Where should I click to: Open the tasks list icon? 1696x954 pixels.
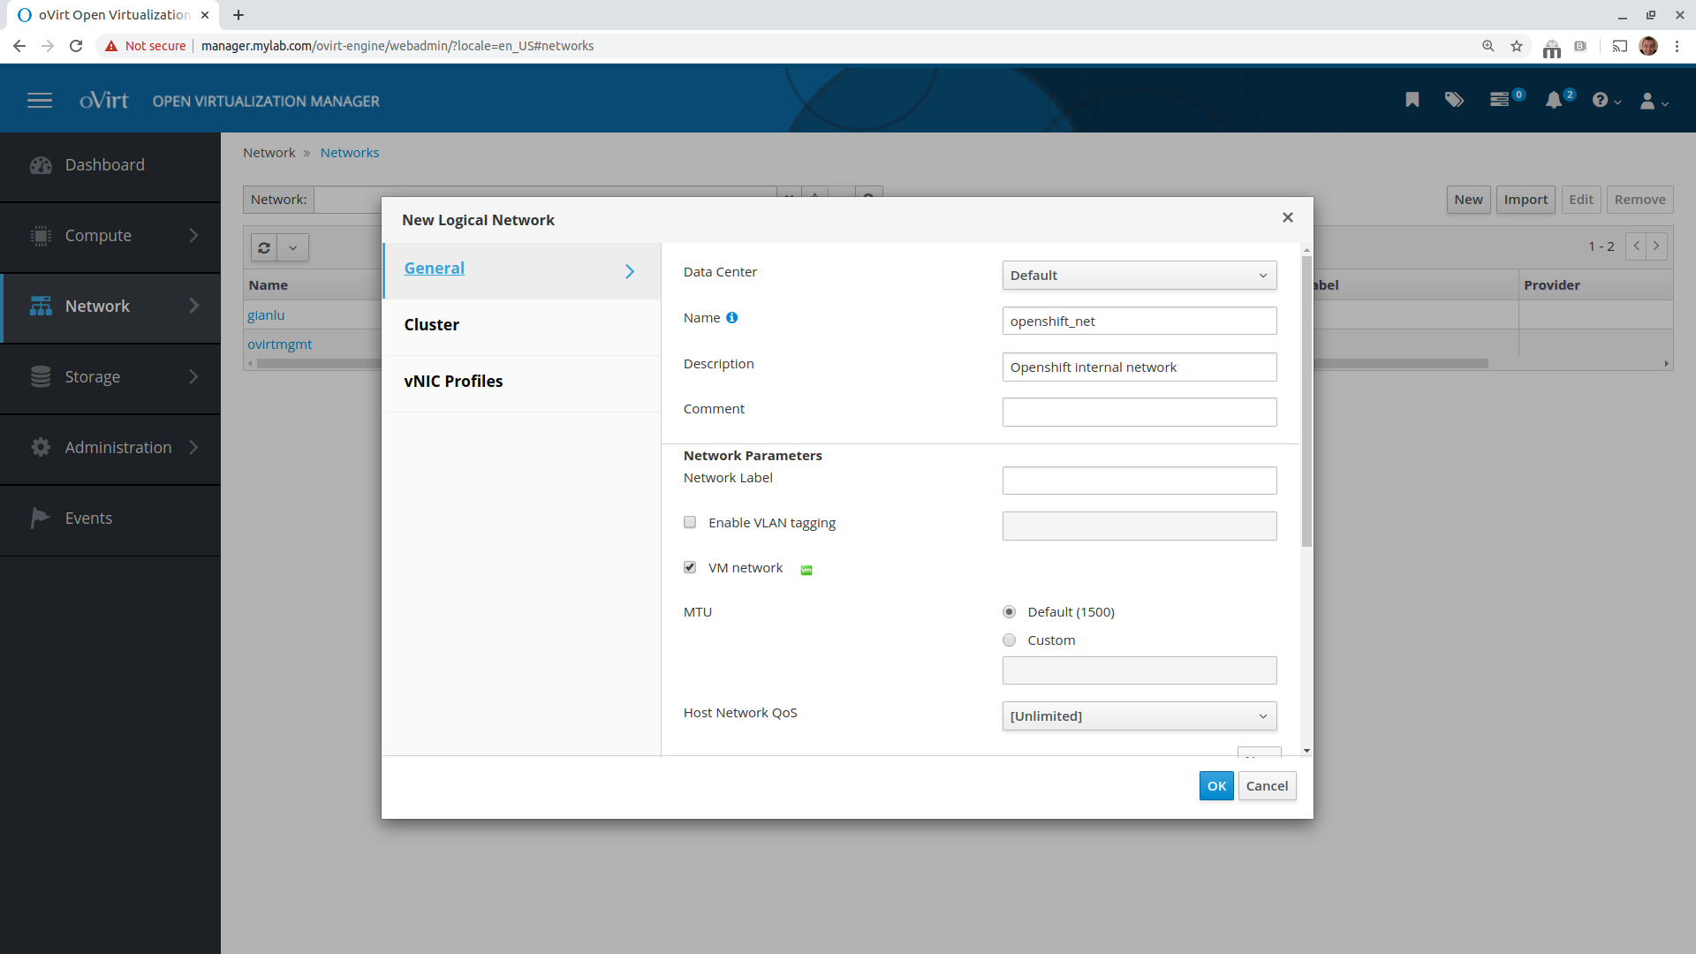[1499, 100]
